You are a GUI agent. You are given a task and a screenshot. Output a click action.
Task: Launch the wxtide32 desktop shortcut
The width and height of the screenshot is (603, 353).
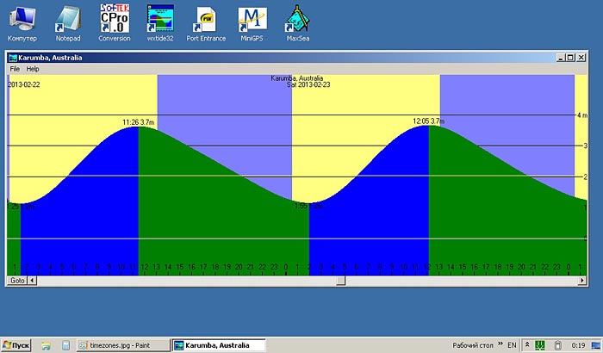coord(160,23)
